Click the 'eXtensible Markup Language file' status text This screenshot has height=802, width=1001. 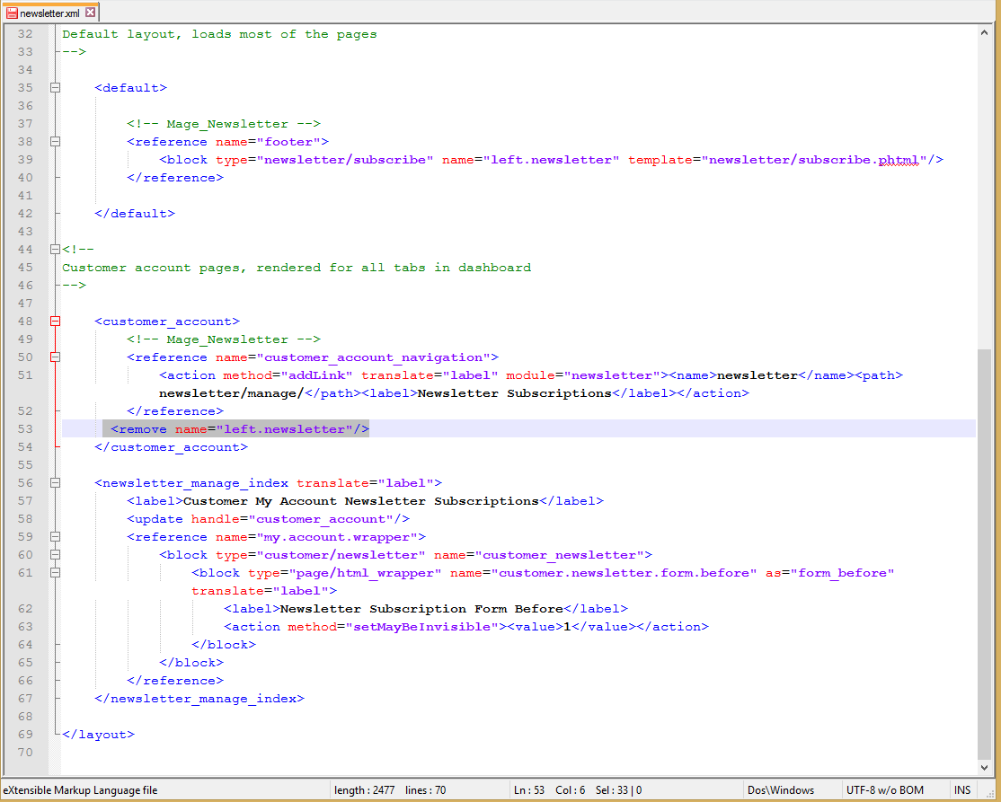(x=81, y=790)
